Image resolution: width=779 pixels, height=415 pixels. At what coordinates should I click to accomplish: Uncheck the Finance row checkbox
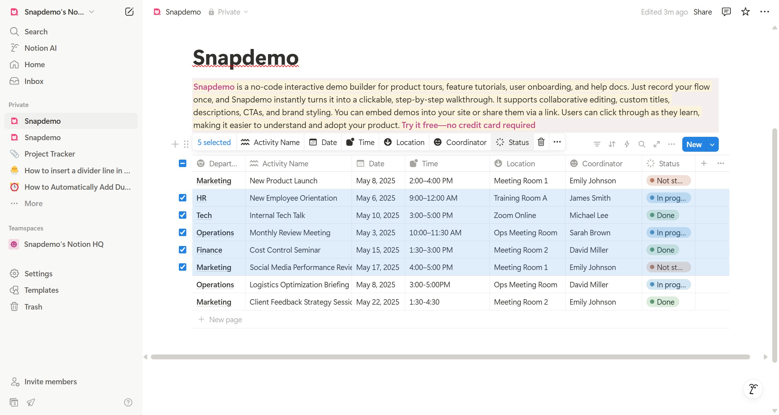click(x=183, y=250)
